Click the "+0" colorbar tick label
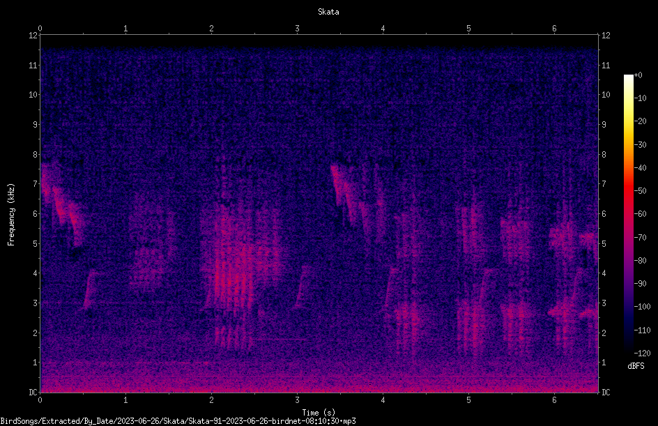This screenshot has width=658, height=426. tap(638, 75)
